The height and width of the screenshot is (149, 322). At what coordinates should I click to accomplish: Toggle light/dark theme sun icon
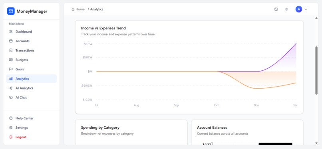(x=286, y=9)
